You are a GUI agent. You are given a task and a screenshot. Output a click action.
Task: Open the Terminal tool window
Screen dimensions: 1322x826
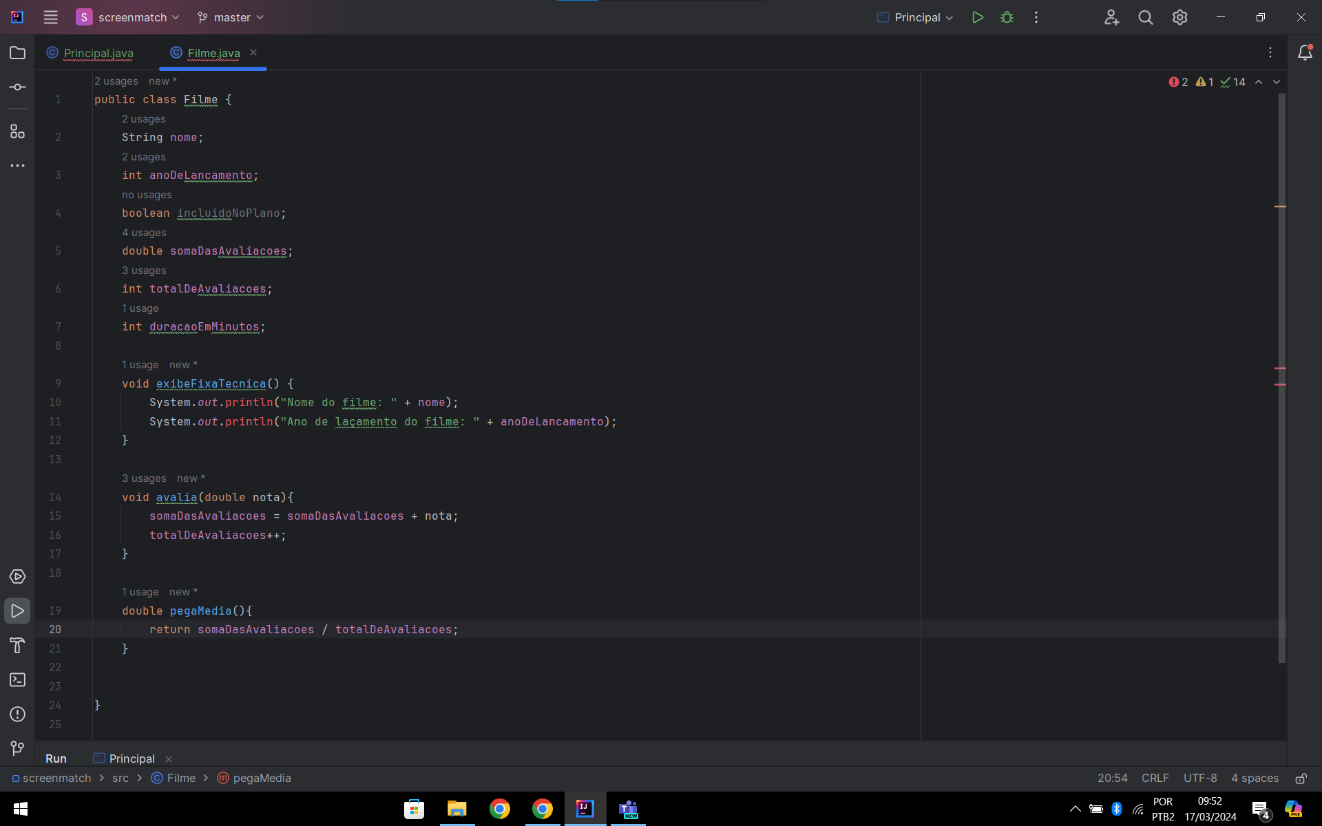(17, 680)
